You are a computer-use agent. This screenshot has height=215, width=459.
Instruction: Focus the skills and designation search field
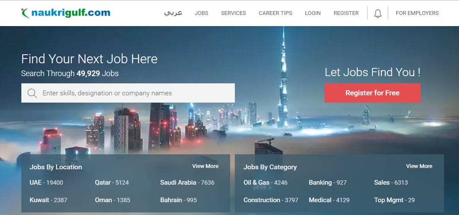pyautogui.click(x=128, y=93)
